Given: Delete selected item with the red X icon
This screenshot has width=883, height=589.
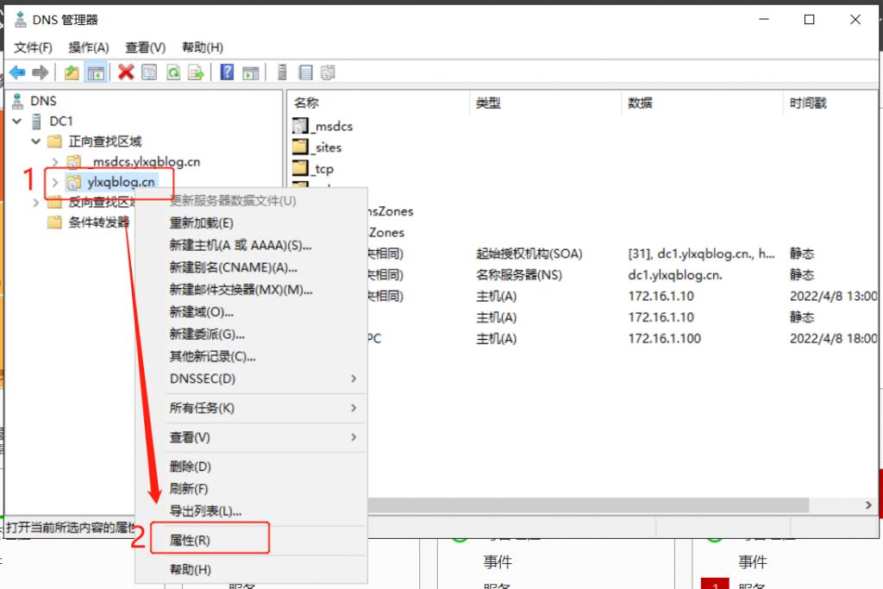Looking at the screenshot, I should tap(125, 72).
